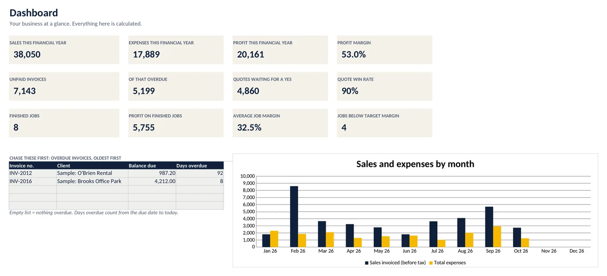Click the 4,212.00 balance due cell

pyautogui.click(x=152, y=181)
